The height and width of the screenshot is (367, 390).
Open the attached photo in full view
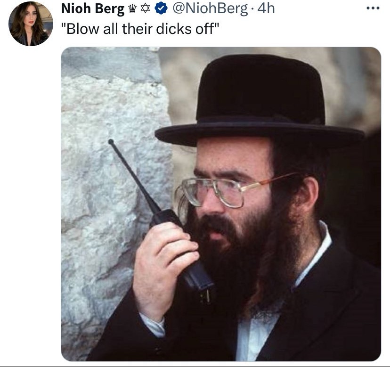(221, 204)
